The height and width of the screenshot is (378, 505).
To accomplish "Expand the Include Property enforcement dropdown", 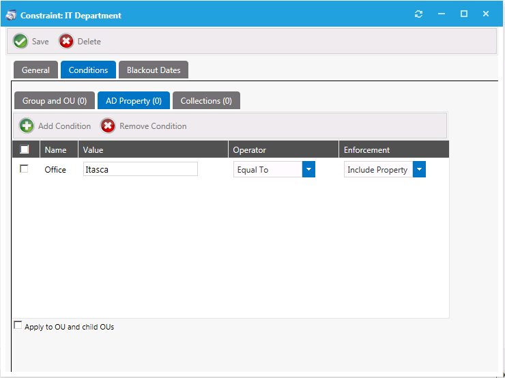I will (x=419, y=170).
